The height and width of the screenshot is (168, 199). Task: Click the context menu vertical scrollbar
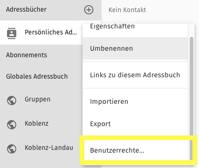(x=192, y=99)
